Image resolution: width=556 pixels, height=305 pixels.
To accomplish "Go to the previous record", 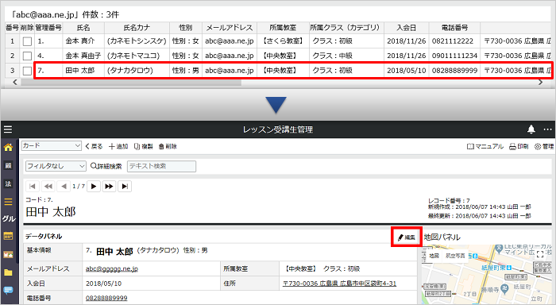I will point(64,186).
